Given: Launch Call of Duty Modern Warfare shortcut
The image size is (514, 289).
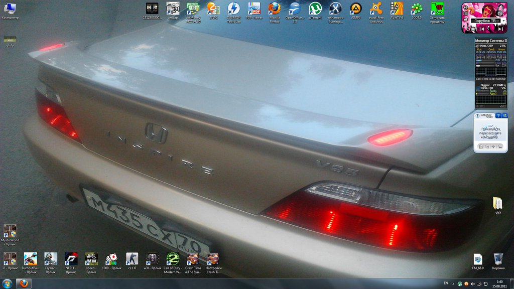Looking at the screenshot, I should coord(173,263).
